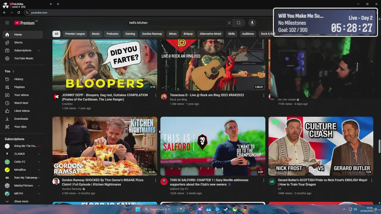Open Playlists in the sidebar
Image resolution: width=381 pixels, height=214 pixels.
(x=23, y=87)
